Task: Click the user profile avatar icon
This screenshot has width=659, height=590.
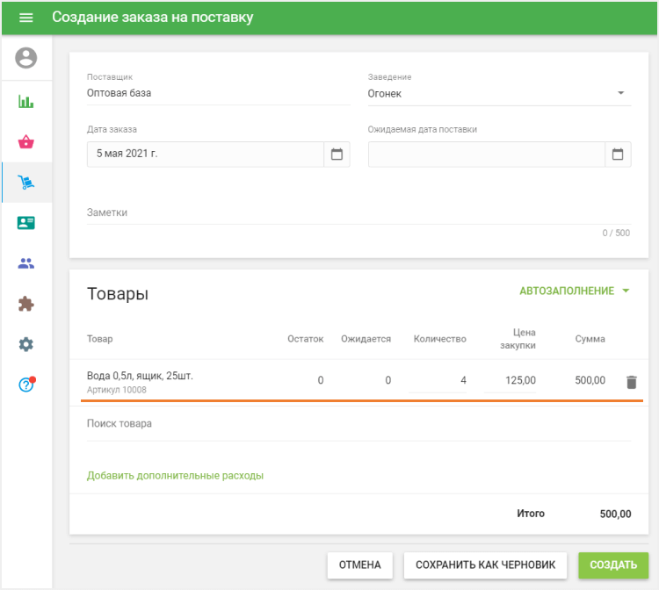Action: tap(26, 59)
